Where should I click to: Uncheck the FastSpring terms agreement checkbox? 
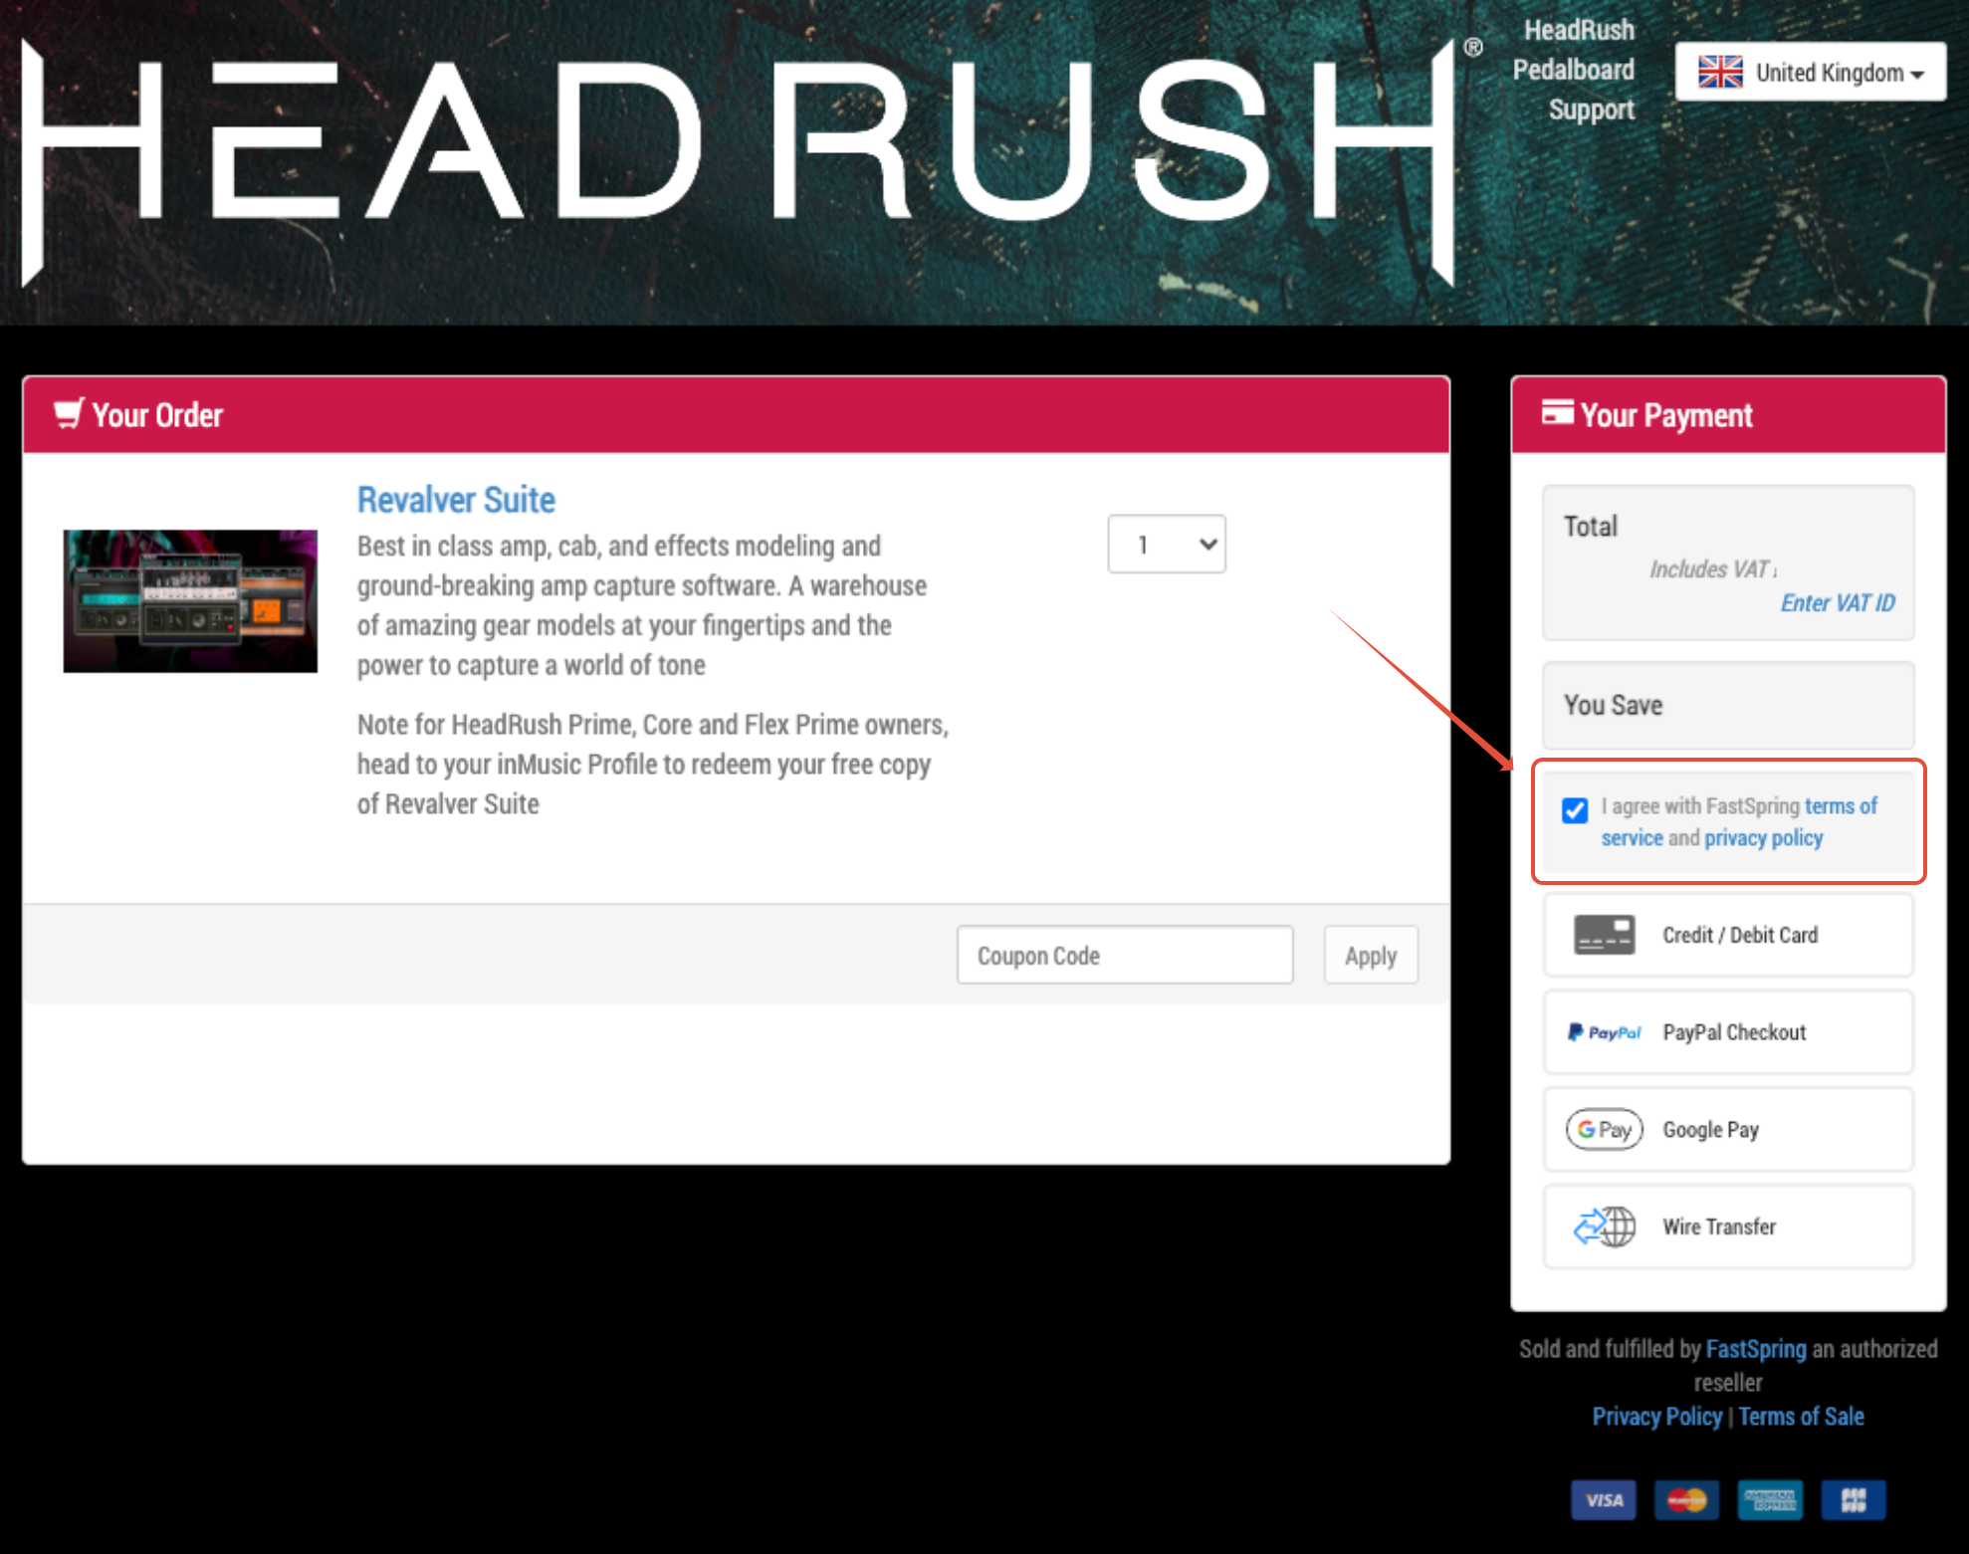coord(1575,810)
